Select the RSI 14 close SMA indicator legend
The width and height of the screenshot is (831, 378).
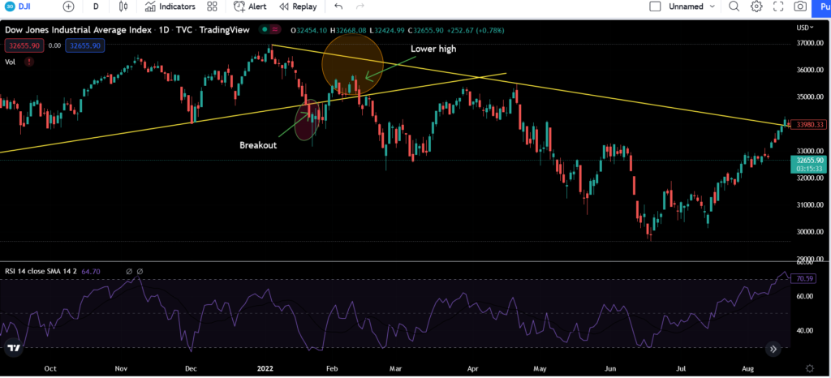point(41,271)
